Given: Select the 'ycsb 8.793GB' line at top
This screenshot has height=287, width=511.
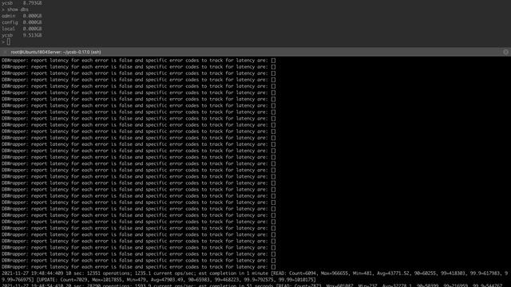Looking at the screenshot, I should click(x=22, y=3).
